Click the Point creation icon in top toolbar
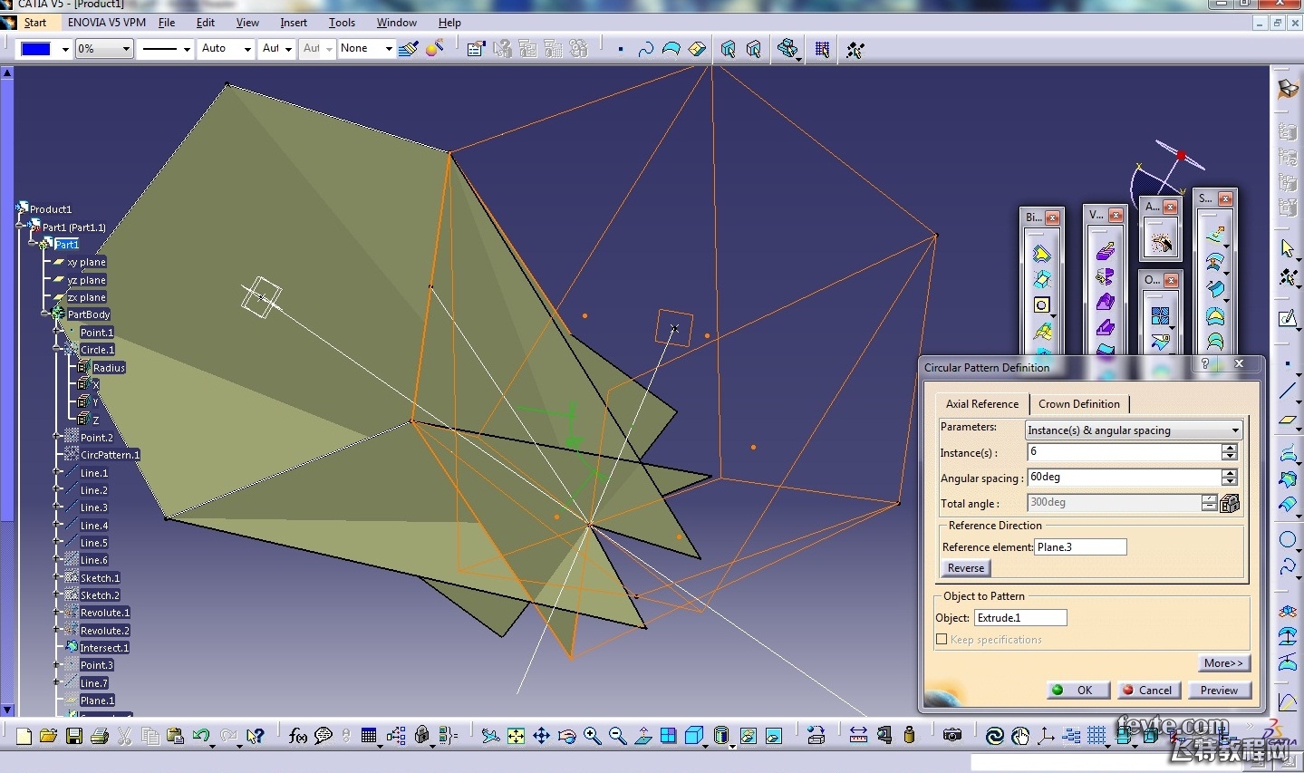The image size is (1304, 773). (621, 49)
